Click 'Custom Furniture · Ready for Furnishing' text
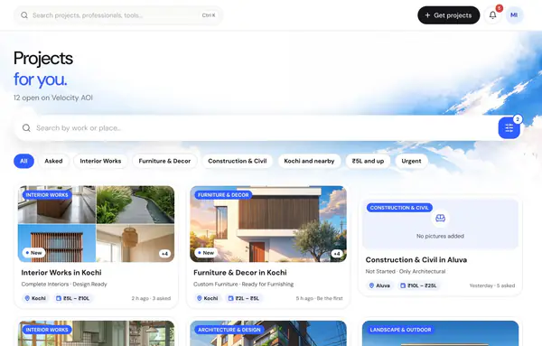Screen dimensions: 542x346 pyautogui.click(x=244, y=285)
